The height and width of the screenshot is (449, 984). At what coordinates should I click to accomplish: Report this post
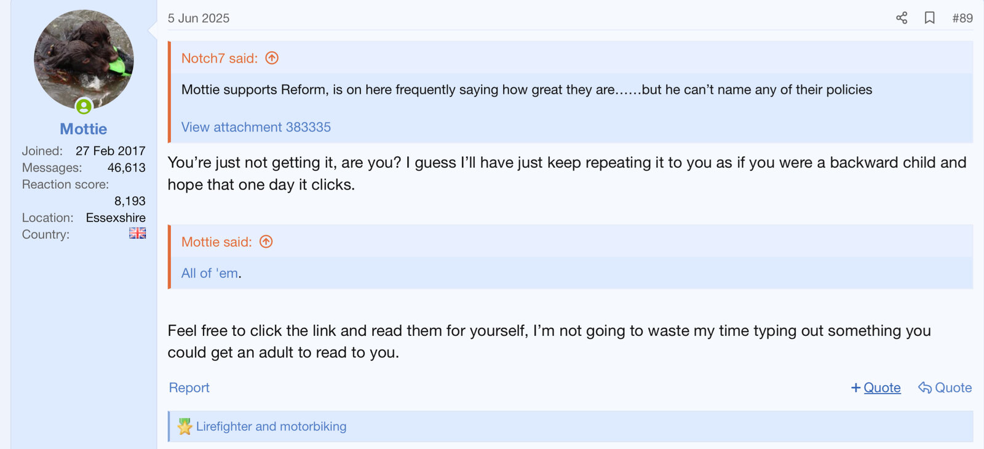[189, 388]
